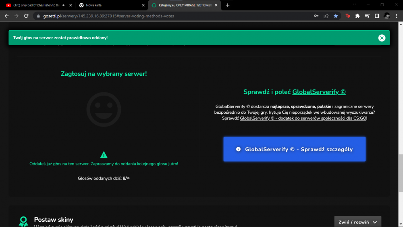Click the info icon in blue button

coord(238,149)
